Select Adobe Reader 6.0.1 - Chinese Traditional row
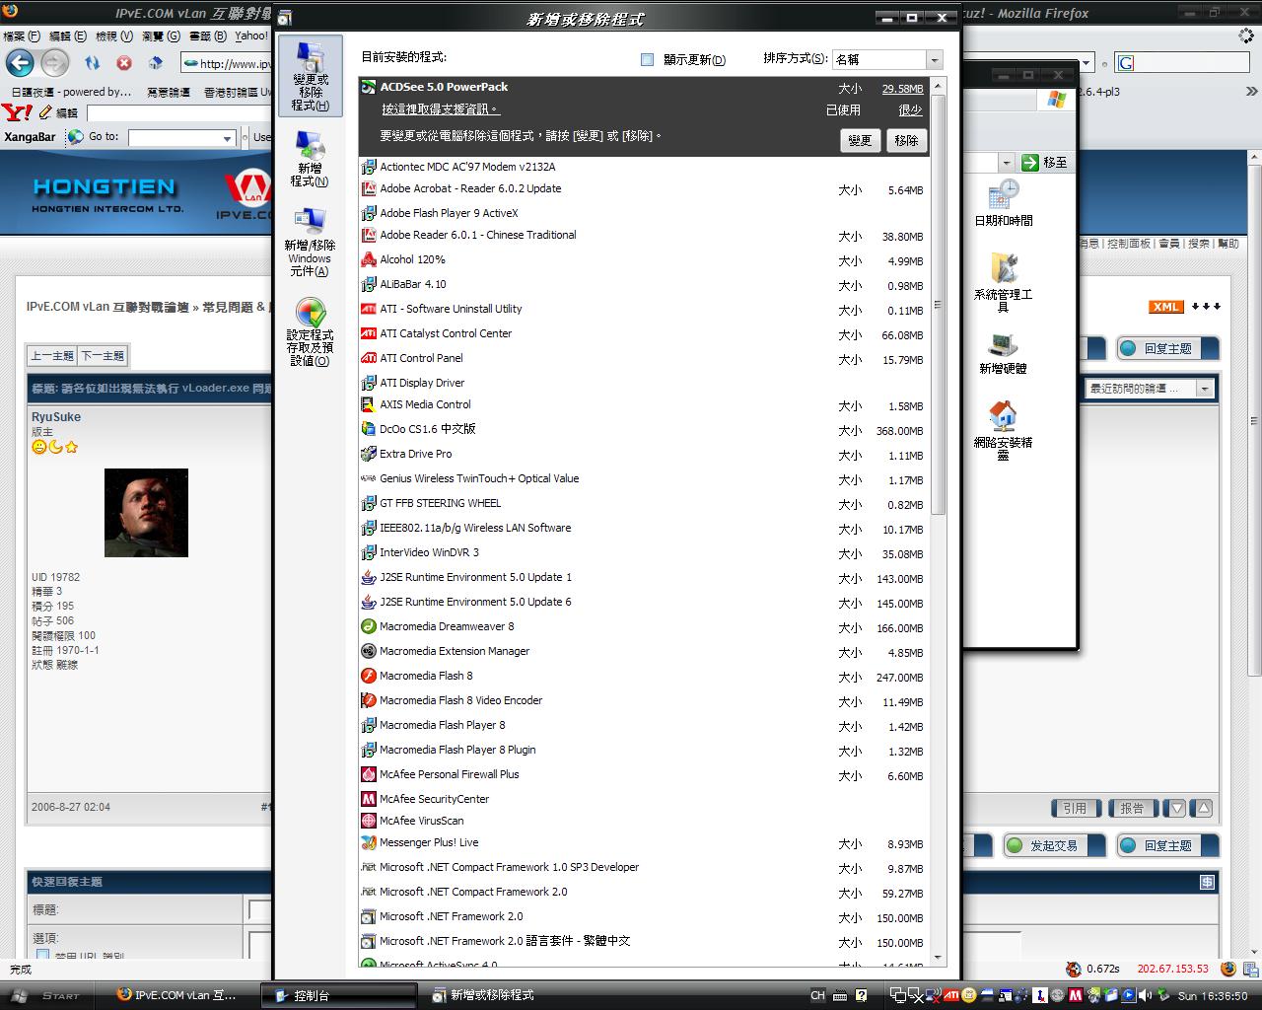 643,236
